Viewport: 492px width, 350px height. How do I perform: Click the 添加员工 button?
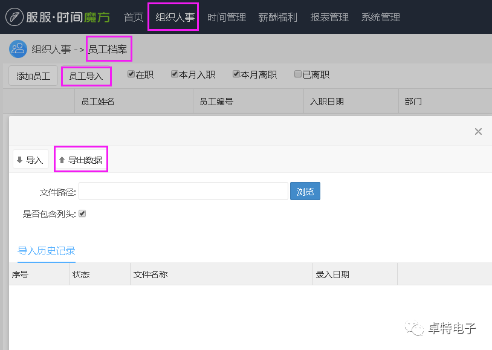pyautogui.click(x=33, y=76)
